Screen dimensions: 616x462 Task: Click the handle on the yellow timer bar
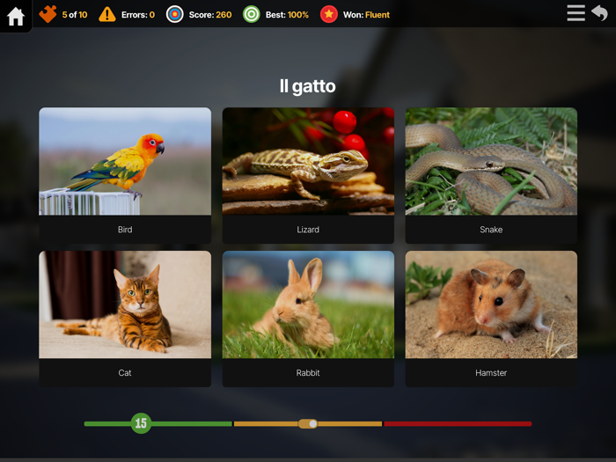tap(308, 423)
